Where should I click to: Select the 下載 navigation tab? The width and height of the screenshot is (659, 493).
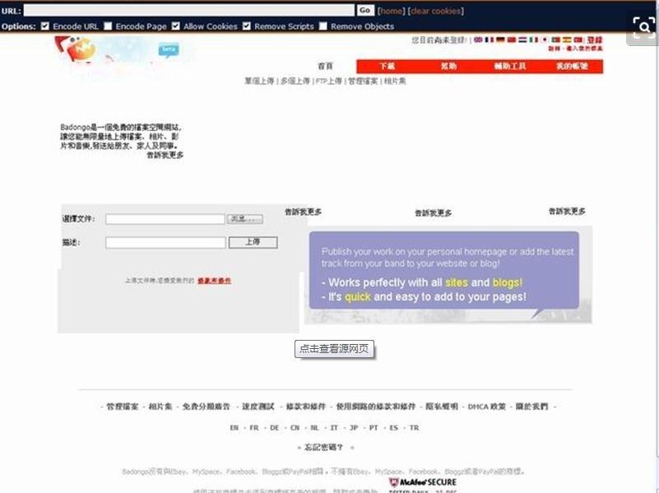coord(387,66)
